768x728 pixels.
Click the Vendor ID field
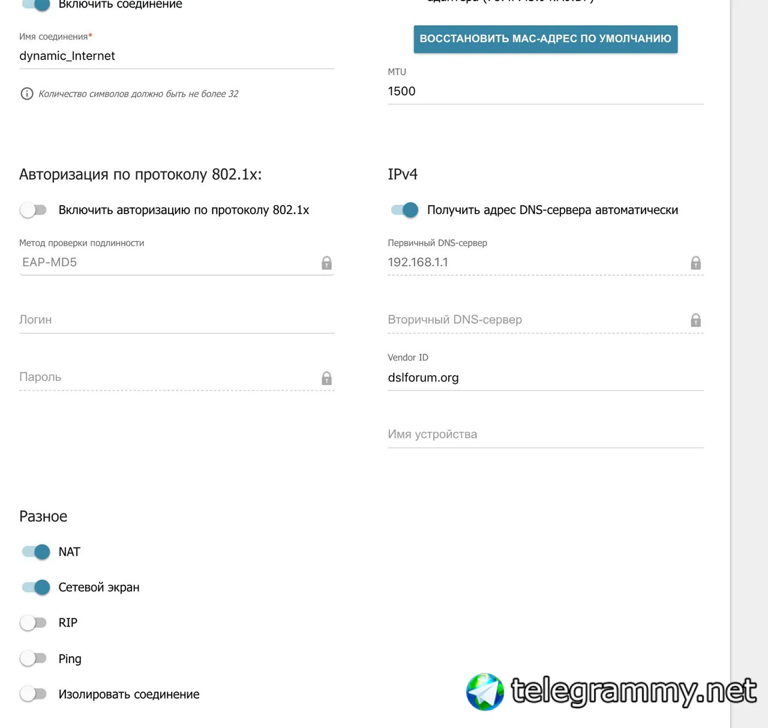click(545, 378)
